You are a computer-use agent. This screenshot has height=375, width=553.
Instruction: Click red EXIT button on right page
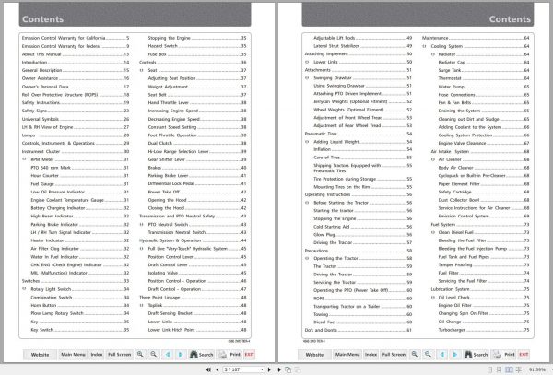click(524, 355)
